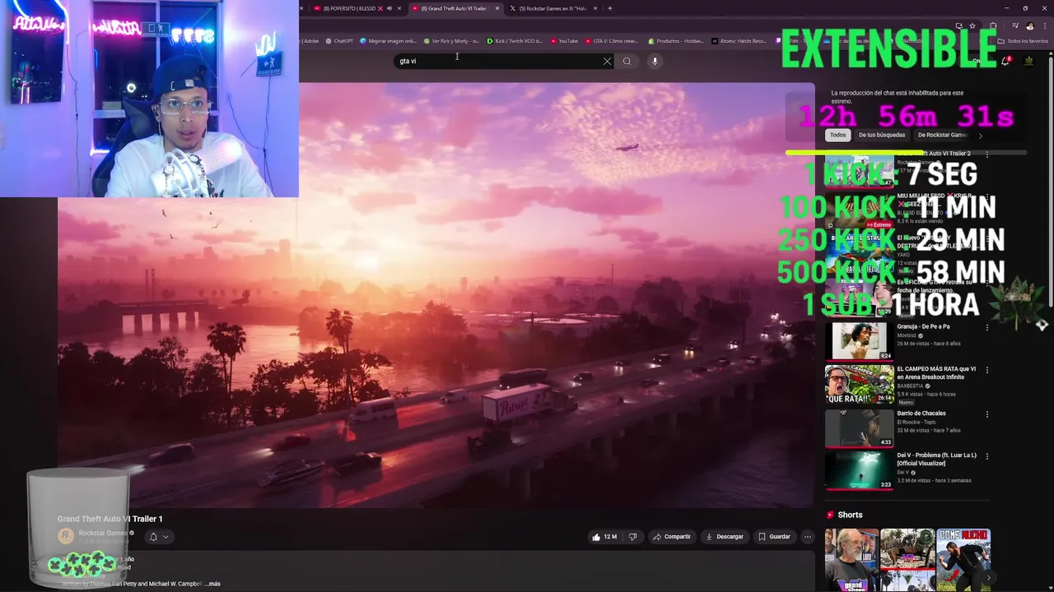Open the subscription notification bell dropdown
This screenshot has height=592, width=1054.
click(x=158, y=537)
